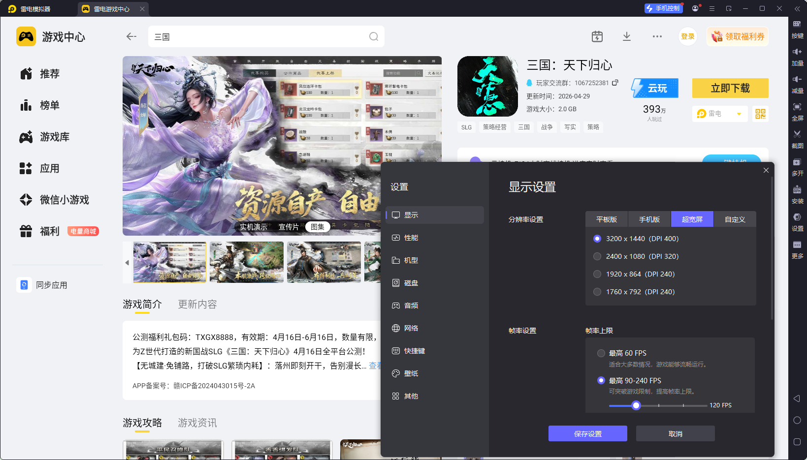Choose the 最高 60 FPS option
Screen dimensions: 807x460
click(622, 353)
